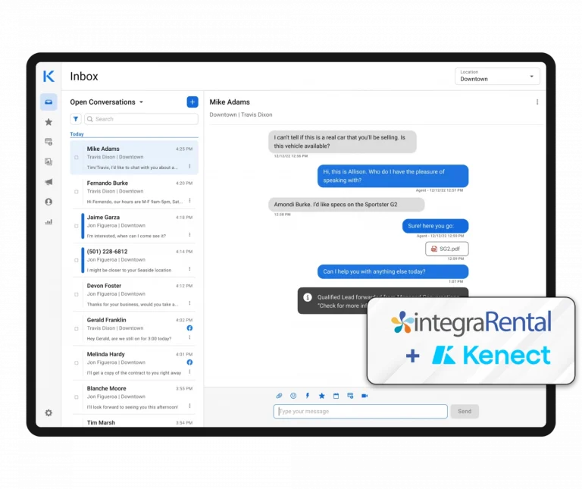Expand the Open Conversations dropdown

(141, 102)
